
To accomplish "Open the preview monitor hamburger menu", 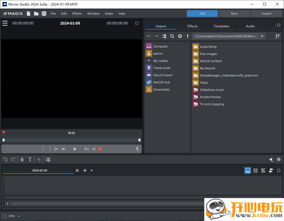I will 5,23.
